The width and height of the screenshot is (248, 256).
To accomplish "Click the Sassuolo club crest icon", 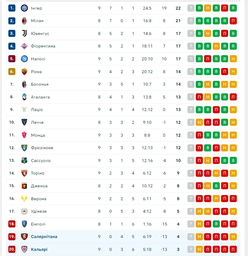I will (24, 160).
